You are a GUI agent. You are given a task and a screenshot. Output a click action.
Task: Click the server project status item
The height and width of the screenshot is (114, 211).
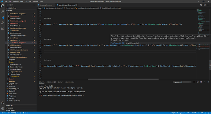(25, 113)
